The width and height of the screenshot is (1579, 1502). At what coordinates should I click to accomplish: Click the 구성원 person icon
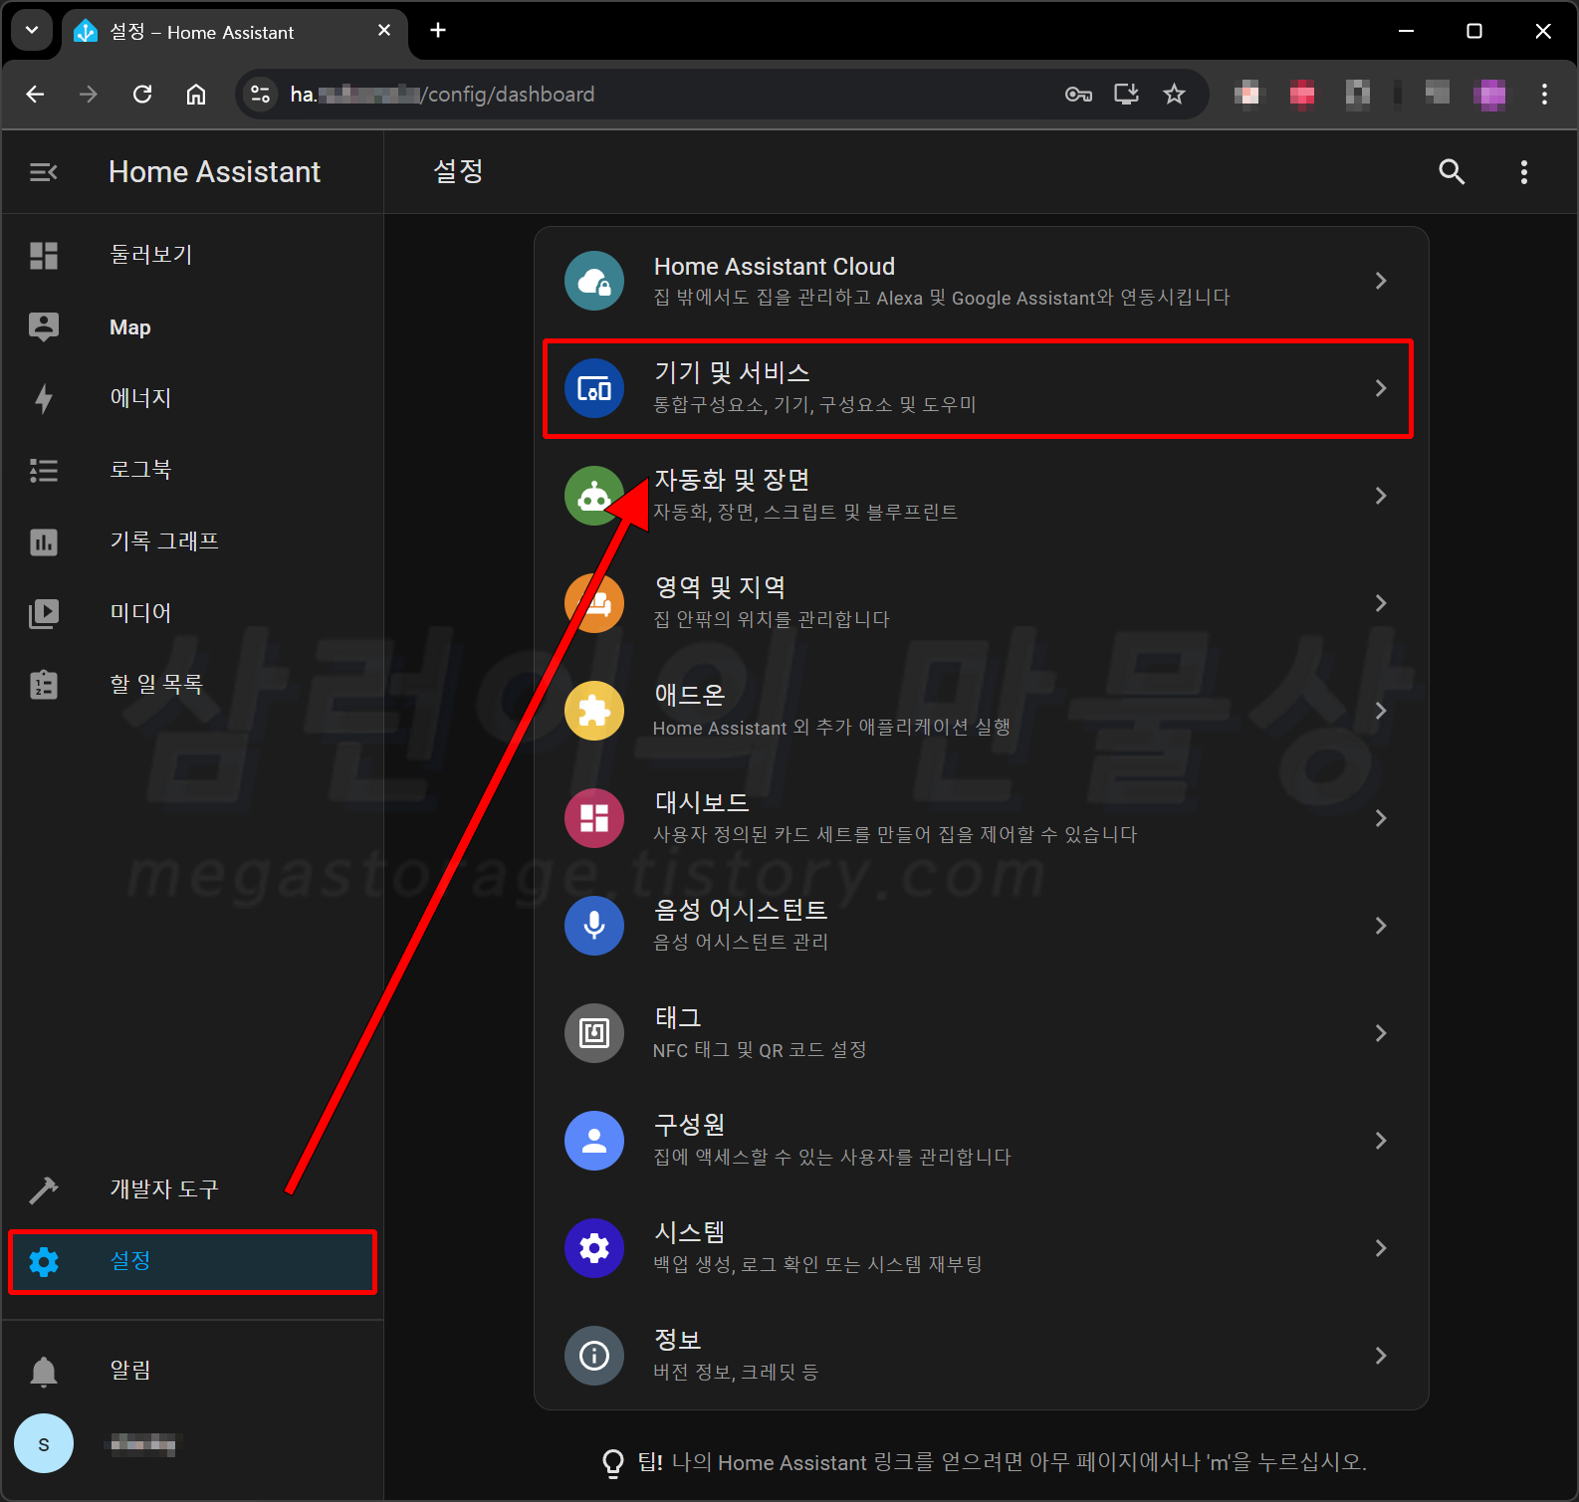594,1141
